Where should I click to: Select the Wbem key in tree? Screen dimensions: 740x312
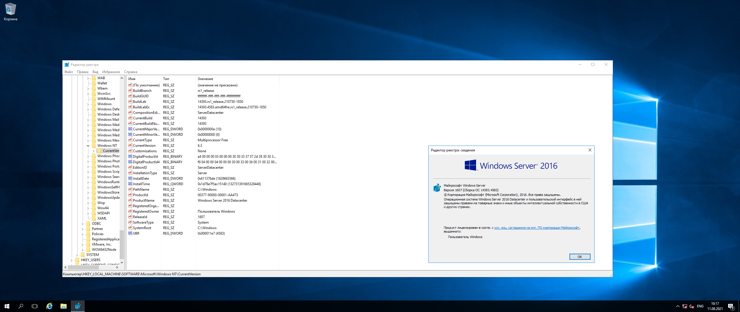point(102,88)
